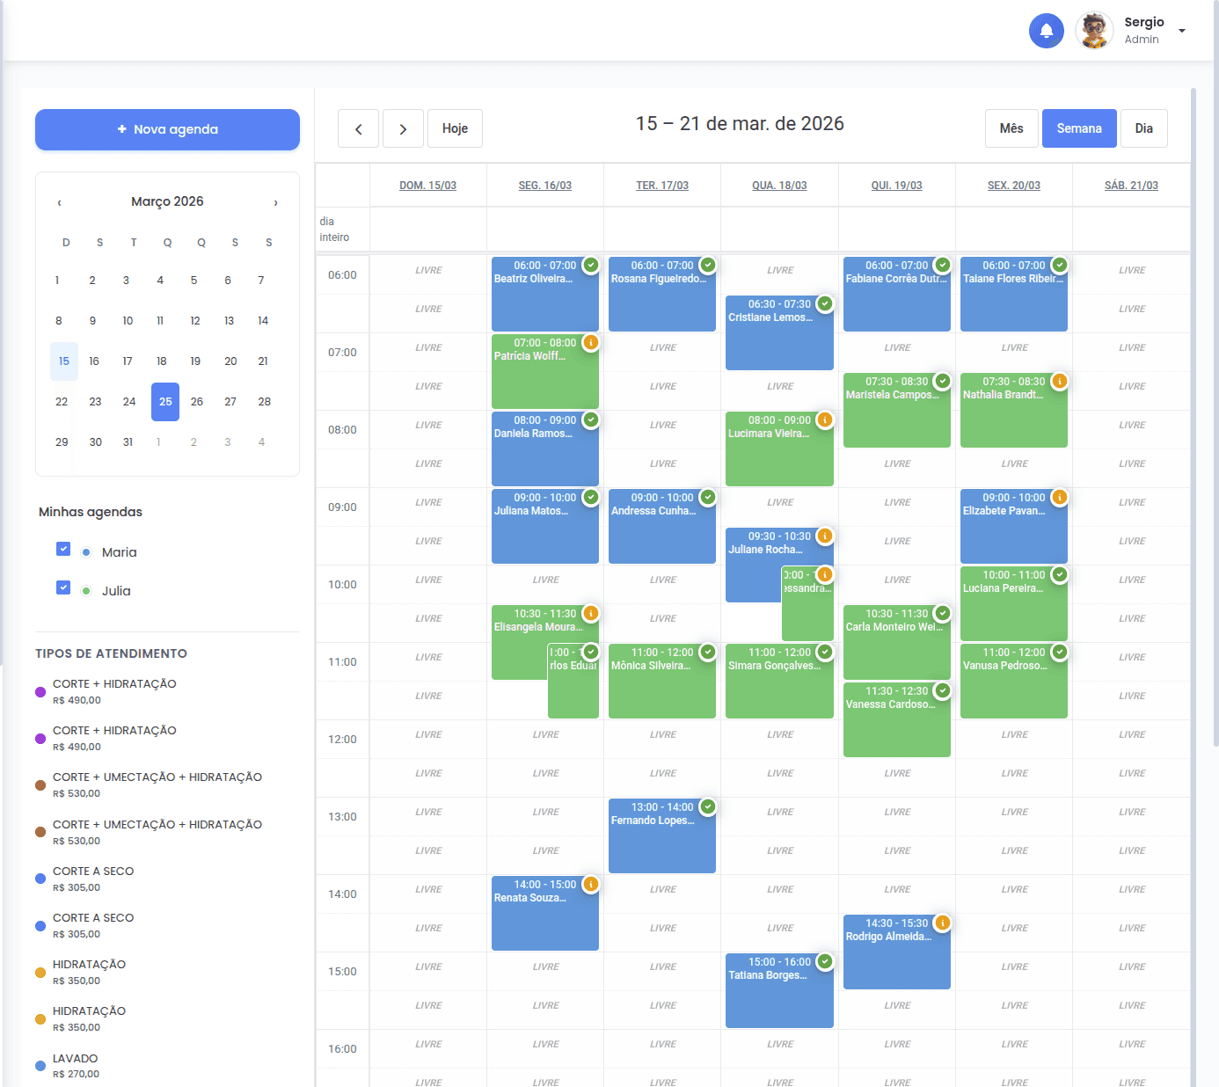Select LAVADO R$ 270,00 service type
This screenshot has width=1219, height=1087.
167,1066
